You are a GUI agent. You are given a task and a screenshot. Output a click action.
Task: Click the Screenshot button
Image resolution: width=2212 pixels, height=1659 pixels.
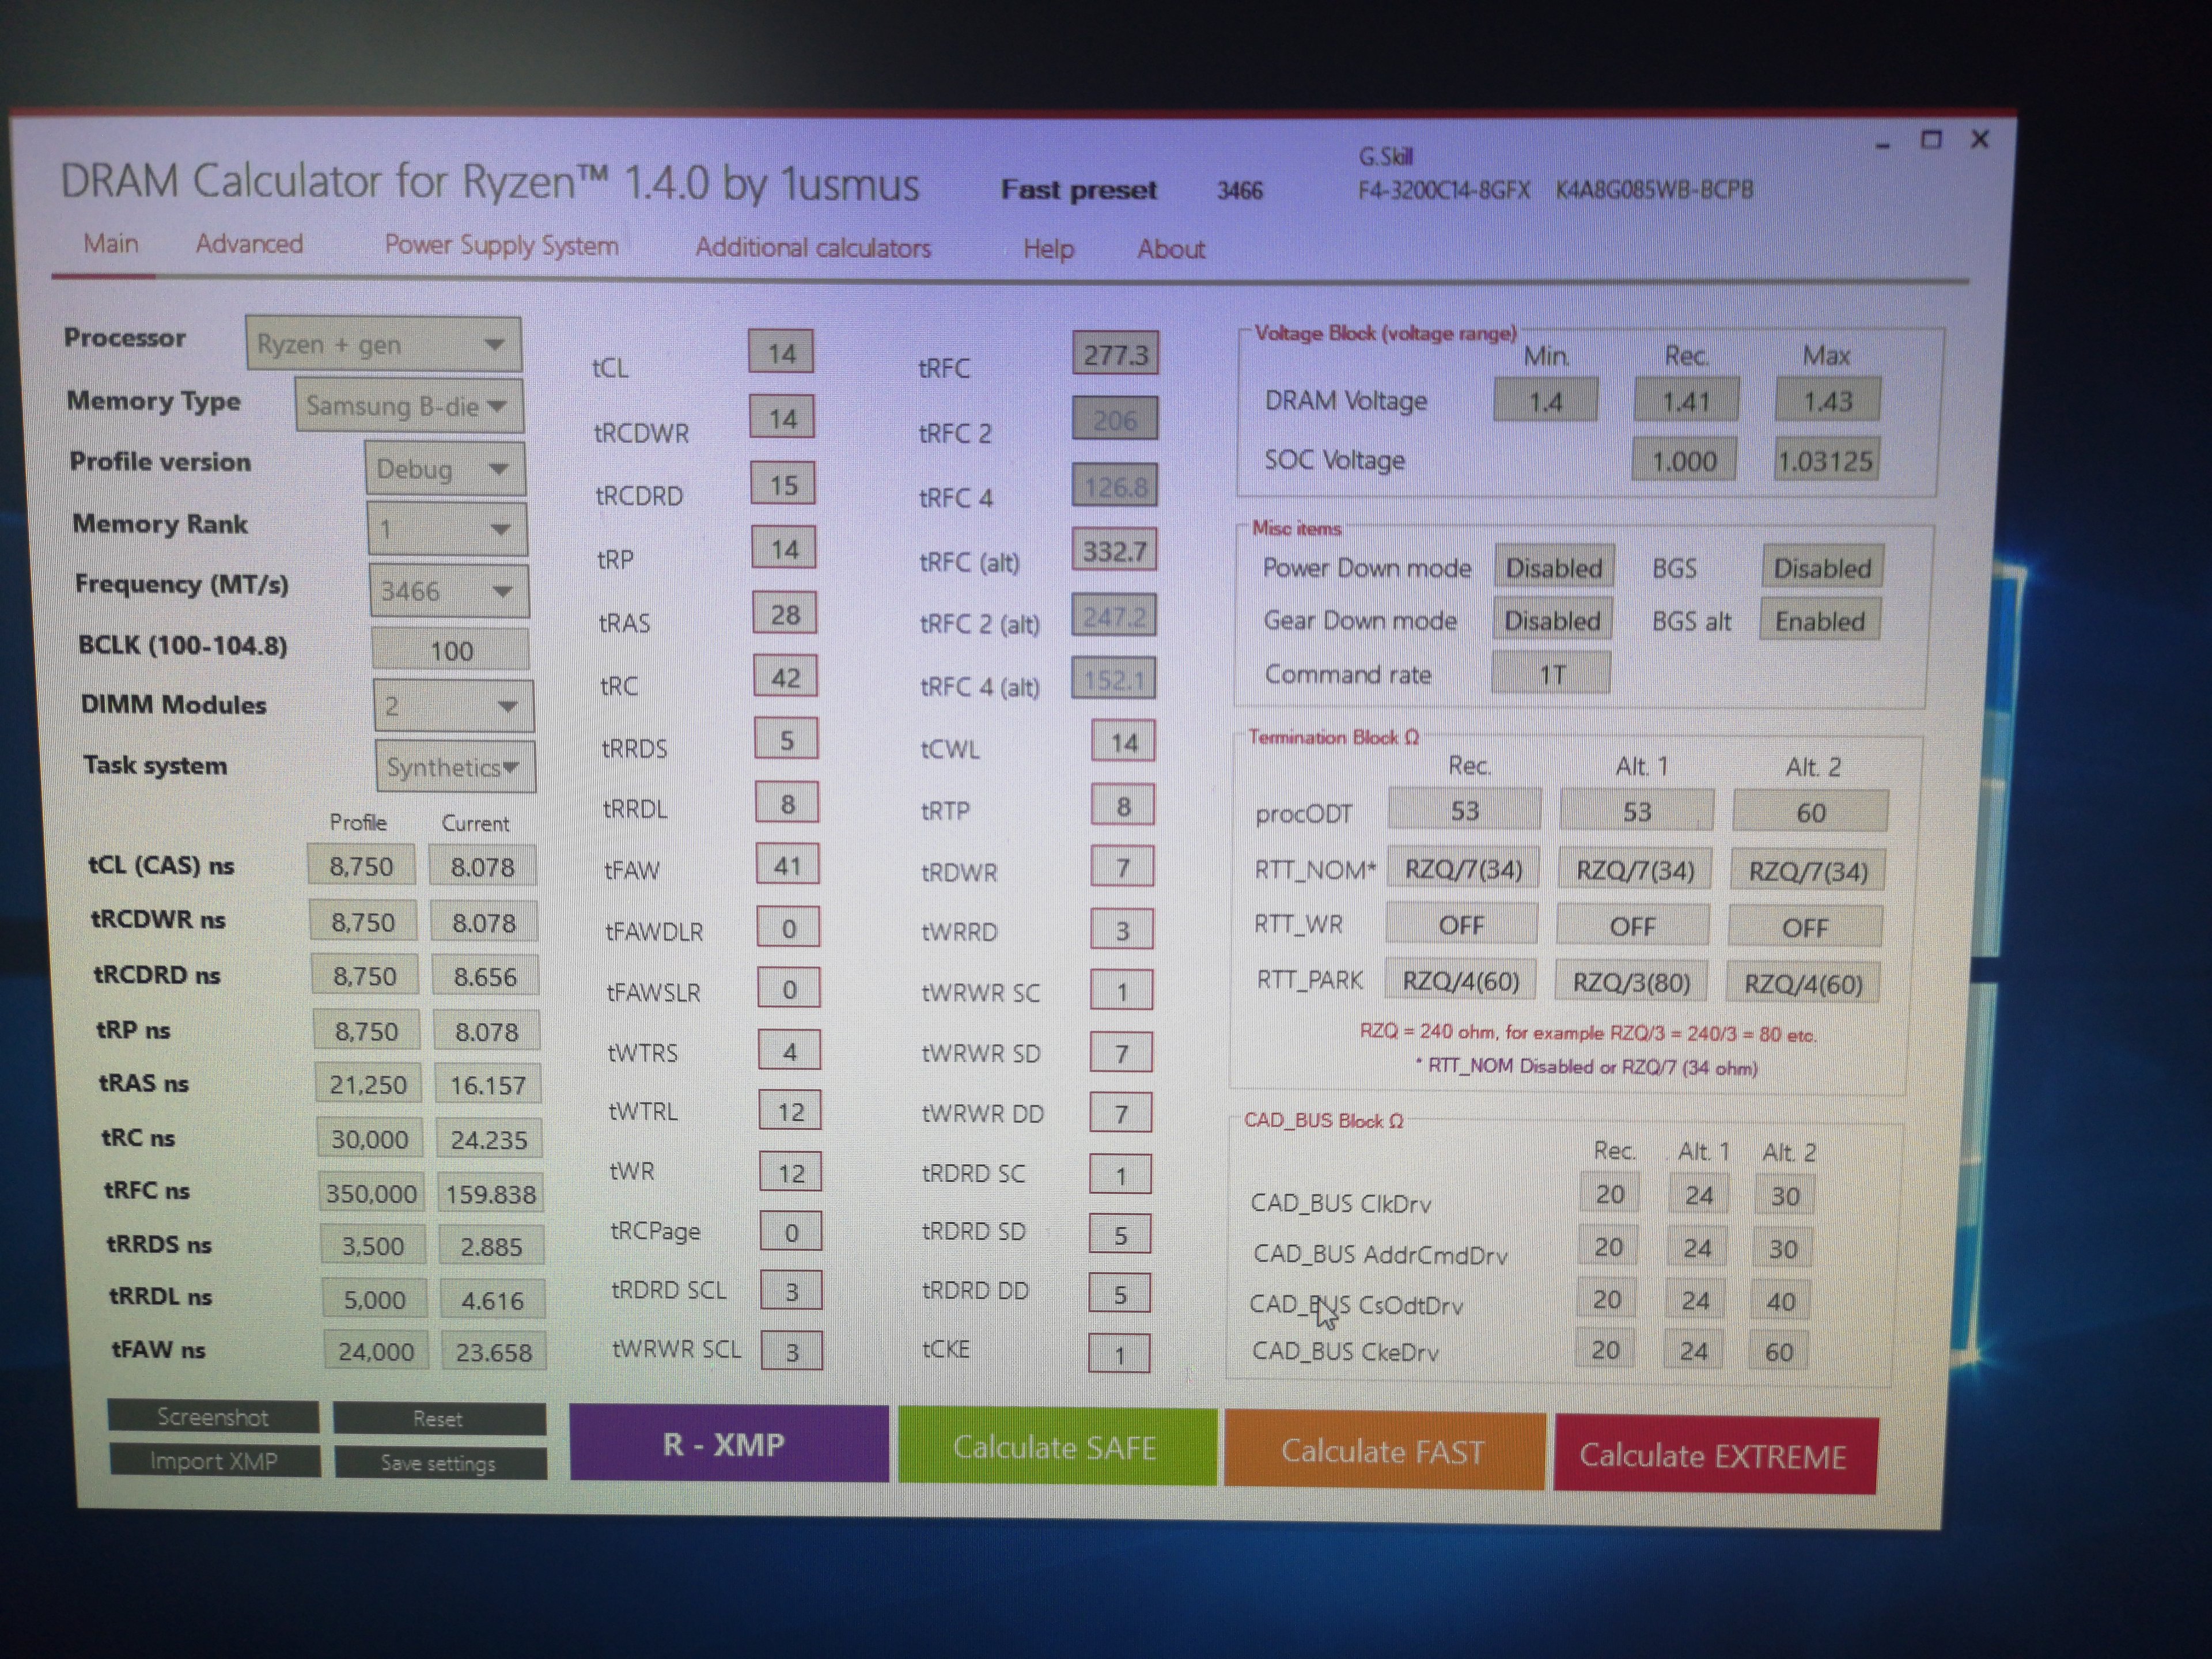pyautogui.click(x=213, y=1417)
